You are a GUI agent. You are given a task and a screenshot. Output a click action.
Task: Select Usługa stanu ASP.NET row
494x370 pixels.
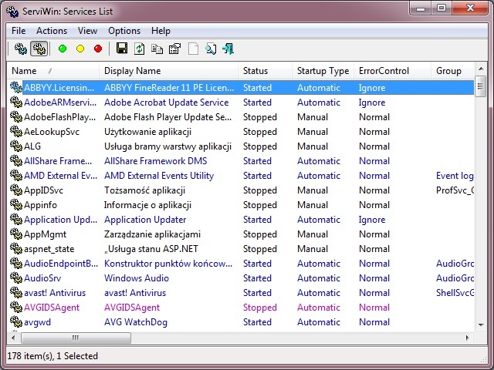(x=242, y=248)
